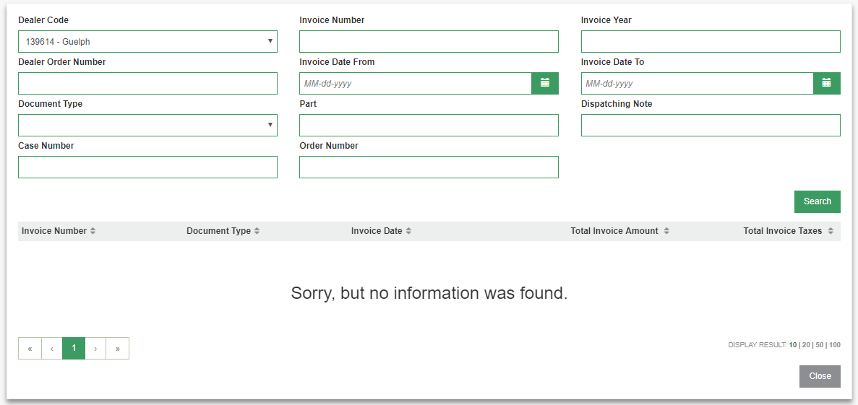Click the green Search button
858x405 pixels.
pos(818,201)
